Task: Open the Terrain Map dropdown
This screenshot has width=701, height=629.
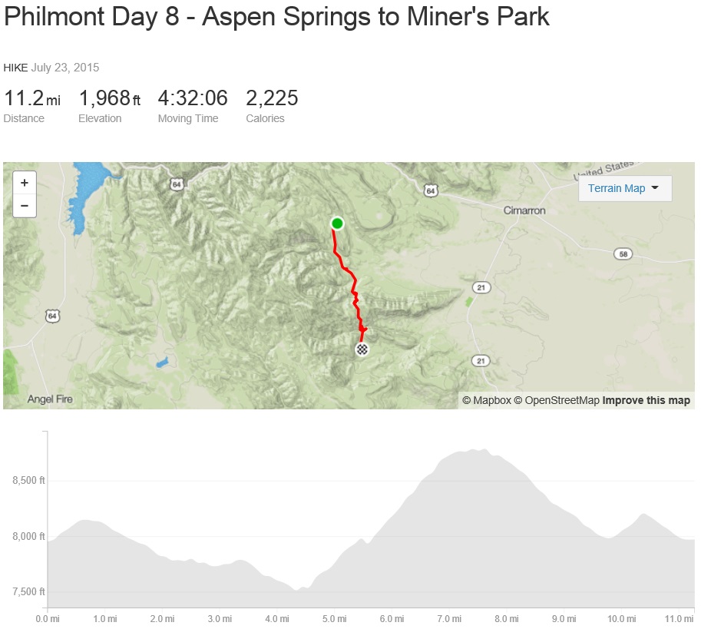Action: click(x=624, y=188)
